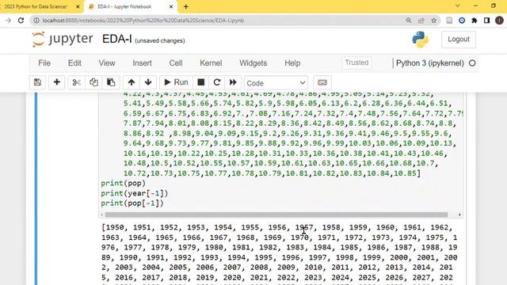Open the browser profile avatar
This screenshot has width=507, height=285.
click(499, 21)
